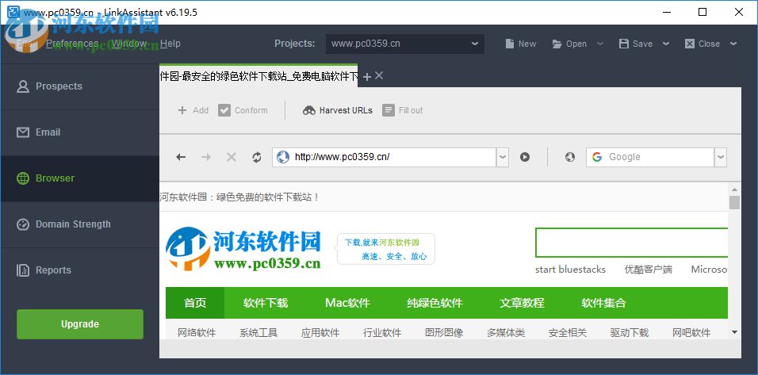Open the Reports section

(80, 270)
